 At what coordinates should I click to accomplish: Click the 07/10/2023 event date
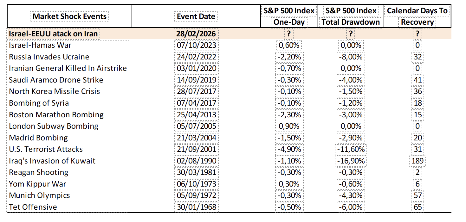tap(196, 45)
